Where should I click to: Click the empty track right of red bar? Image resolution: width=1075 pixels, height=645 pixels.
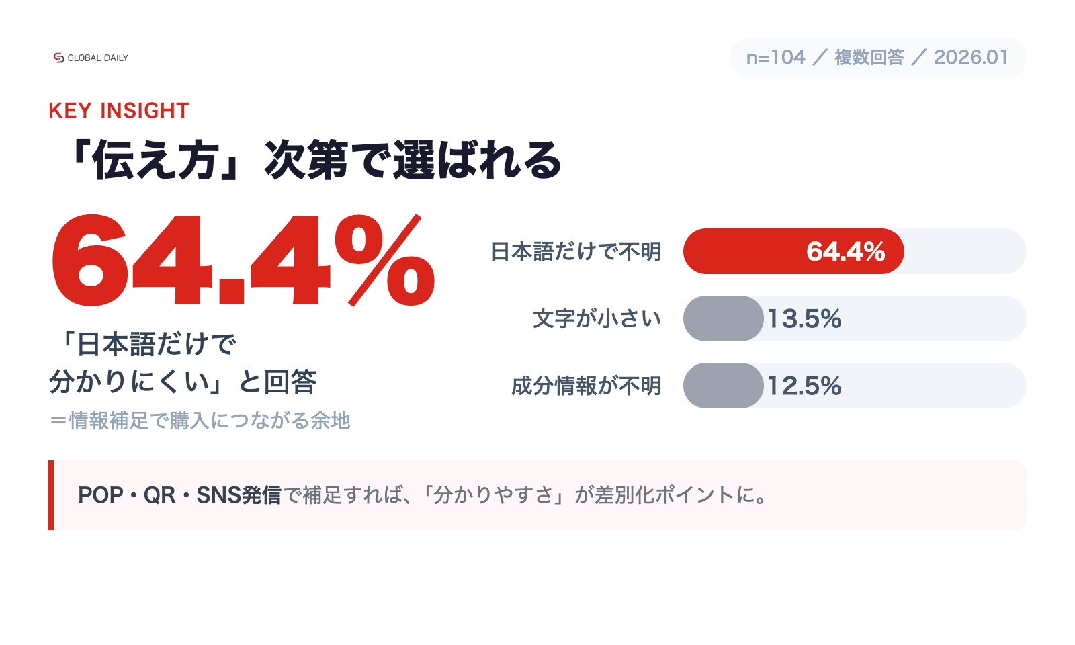(965, 251)
